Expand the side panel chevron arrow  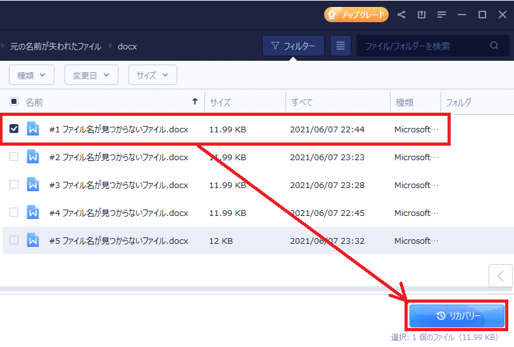click(501, 276)
